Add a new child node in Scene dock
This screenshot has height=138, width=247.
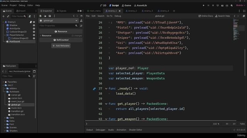click(x=3, y=16)
